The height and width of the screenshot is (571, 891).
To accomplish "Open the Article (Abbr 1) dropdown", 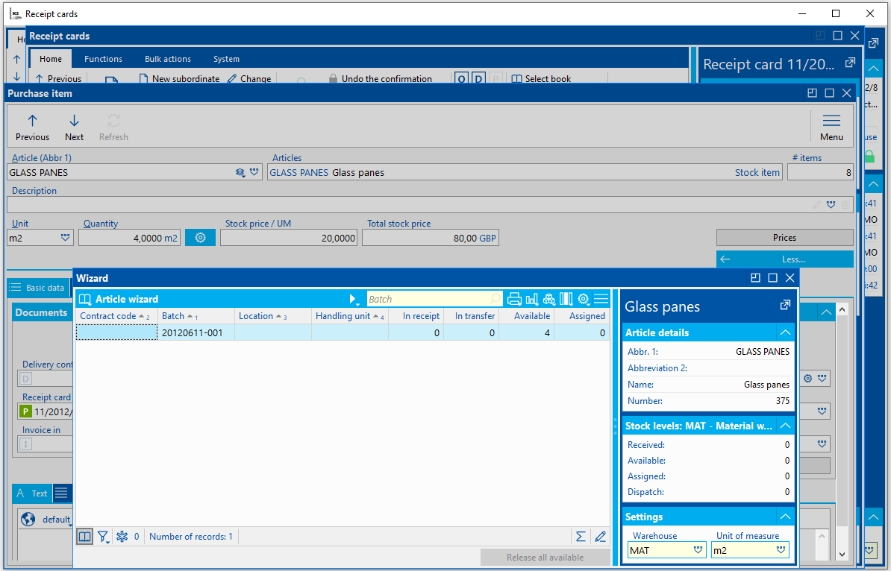I will pos(254,172).
